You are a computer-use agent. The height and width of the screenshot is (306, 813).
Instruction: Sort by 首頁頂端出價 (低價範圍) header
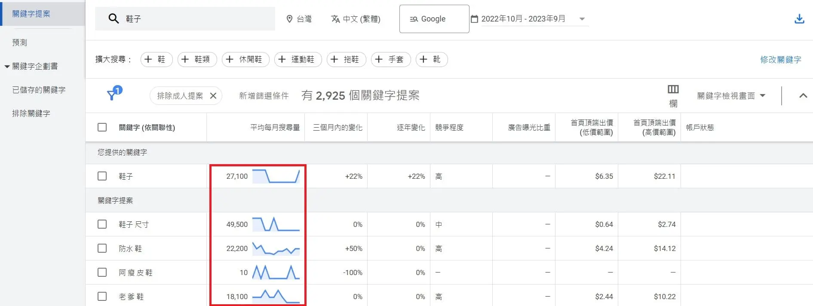(x=592, y=128)
